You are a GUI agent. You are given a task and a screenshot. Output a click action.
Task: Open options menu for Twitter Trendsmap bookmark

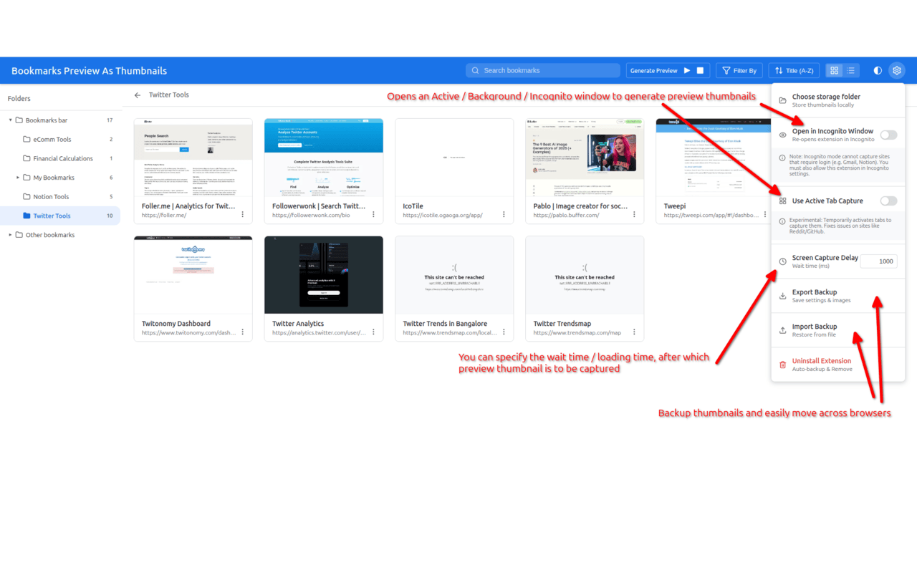634,332
